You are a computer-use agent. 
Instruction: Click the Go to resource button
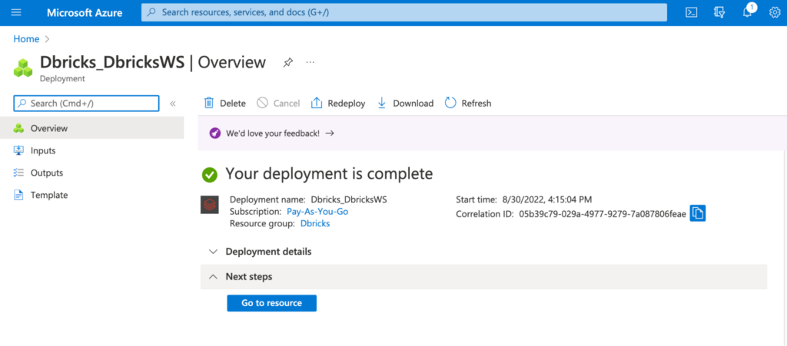coord(271,303)
